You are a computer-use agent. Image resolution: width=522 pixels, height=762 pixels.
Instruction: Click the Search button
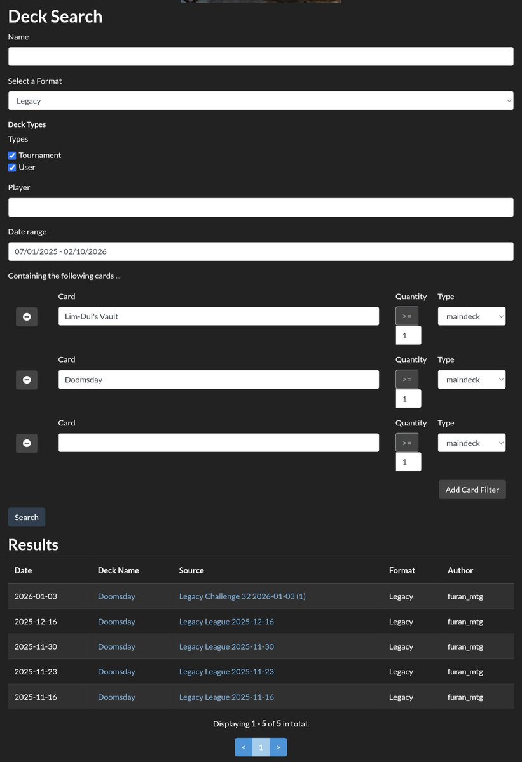pos(27,518)
